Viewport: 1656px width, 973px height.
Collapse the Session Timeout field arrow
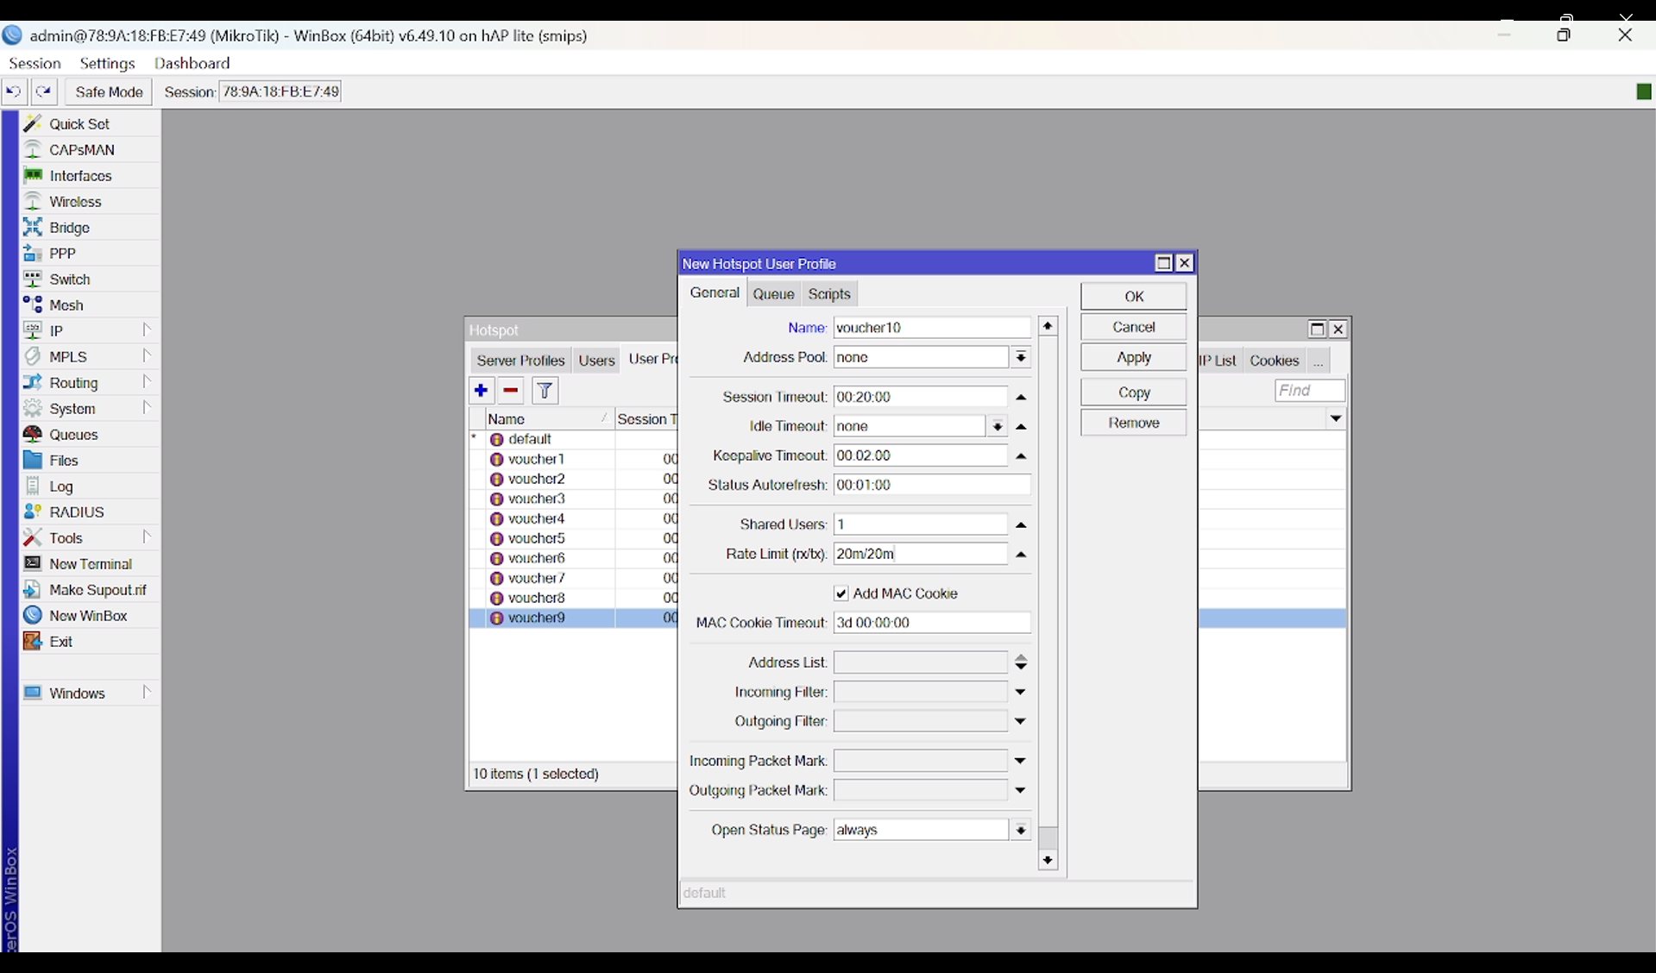(1021, 398)
